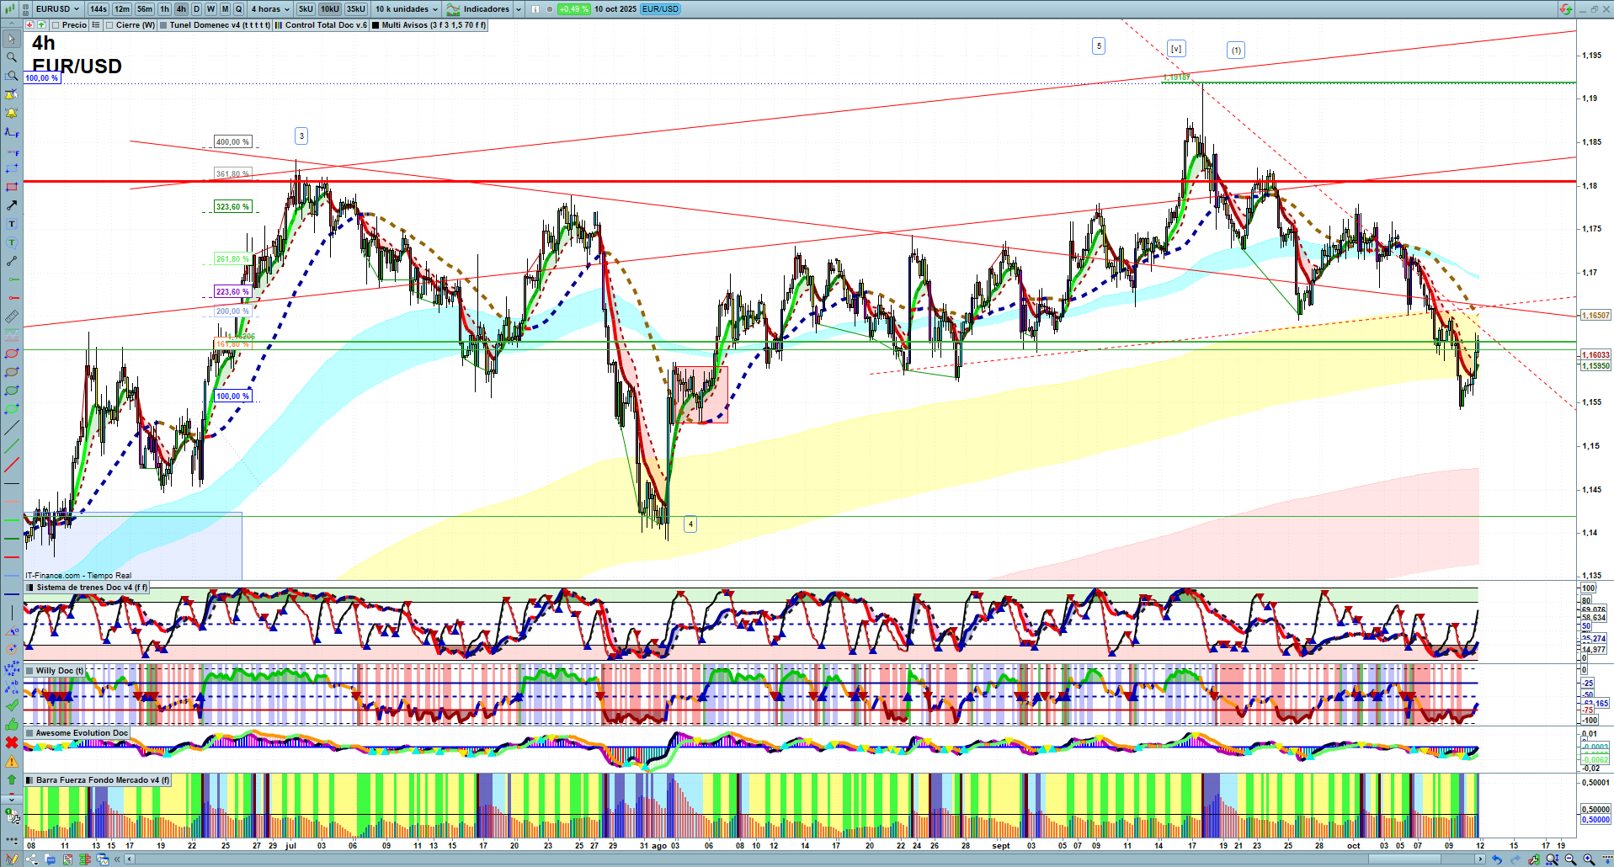The height and width of the screenshot is (867, 1614).
Task: Click the green up arrow icon
Action: click(12, 779)
